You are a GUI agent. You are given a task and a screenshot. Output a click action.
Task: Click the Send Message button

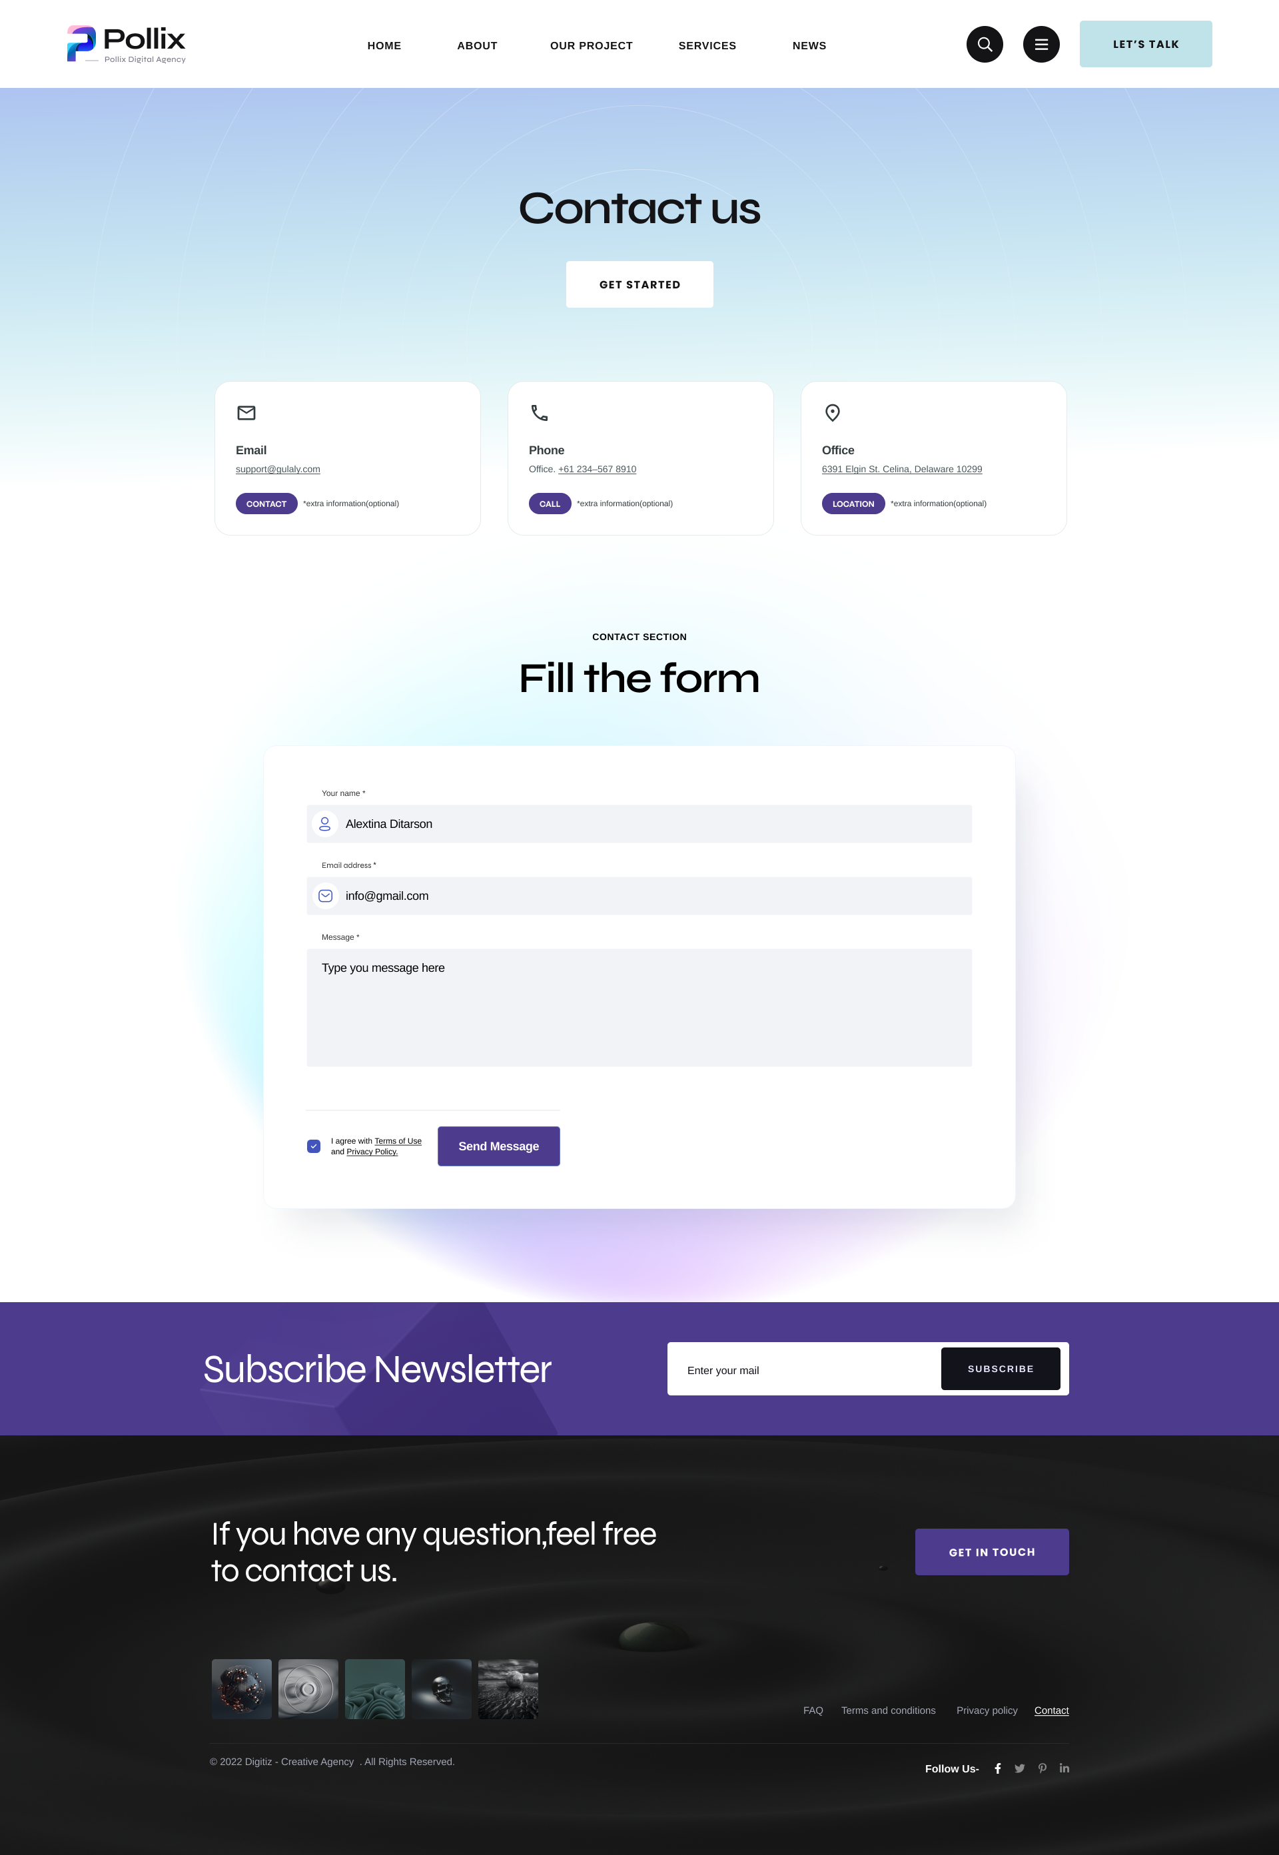[498, 1144]
